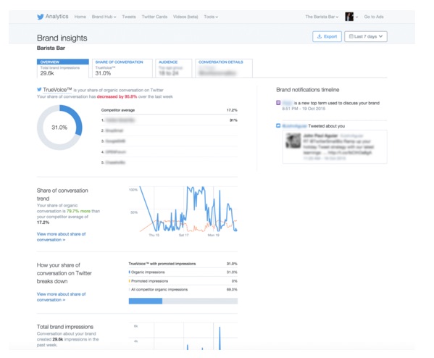Open the Last 7 days date range dropdown
Screen dimensions: 434x358
click(x=366, y=36)
